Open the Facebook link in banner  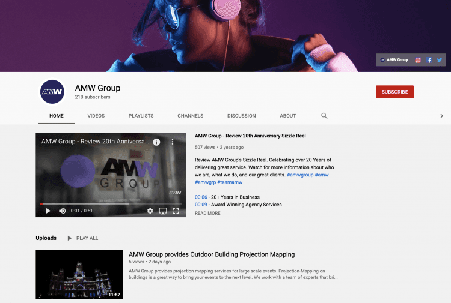[x=429, y=60]
